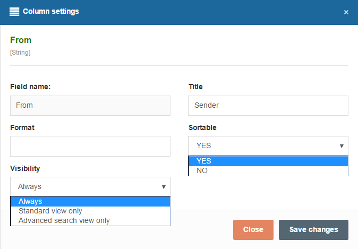The height and width of the screenshot is (249, 358).
Task: Click the Column settings title text
Action: 51,11
